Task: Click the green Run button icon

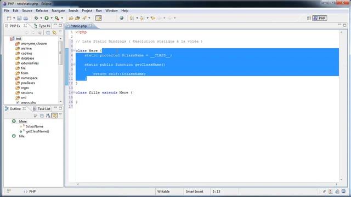Action: coord(46,18)
